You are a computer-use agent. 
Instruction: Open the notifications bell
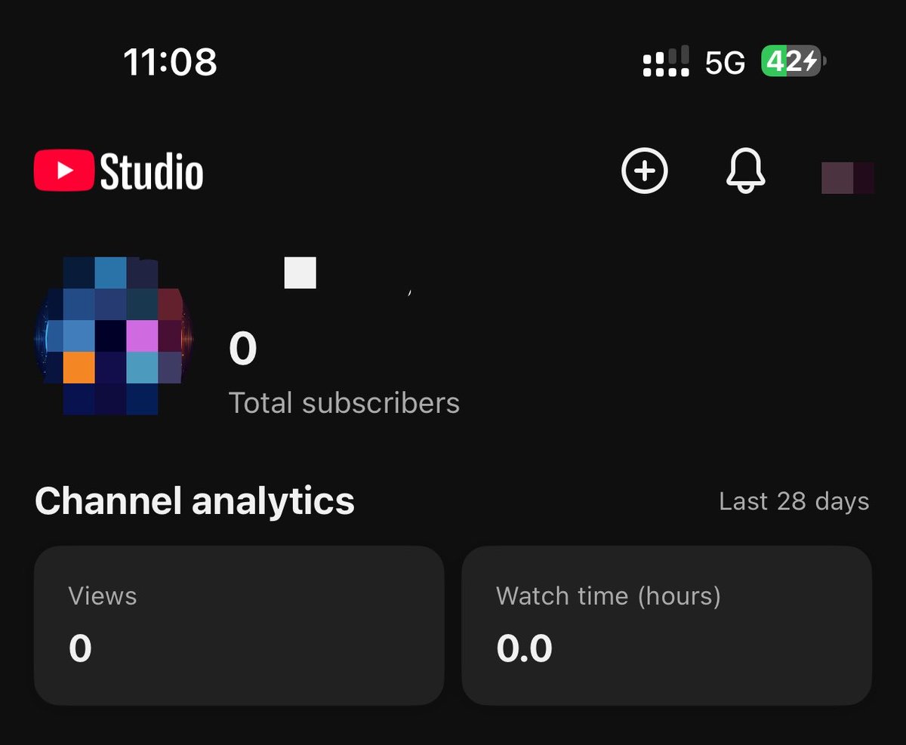[x=745, y=171]
